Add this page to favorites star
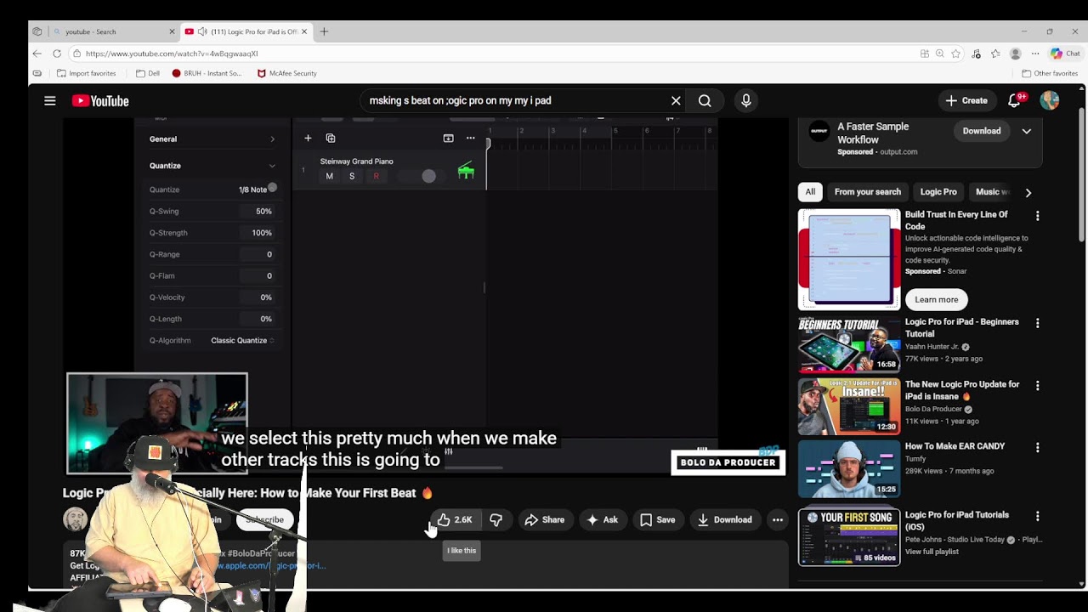Viewport: 1088px width, 612px height. click(955, 54)
